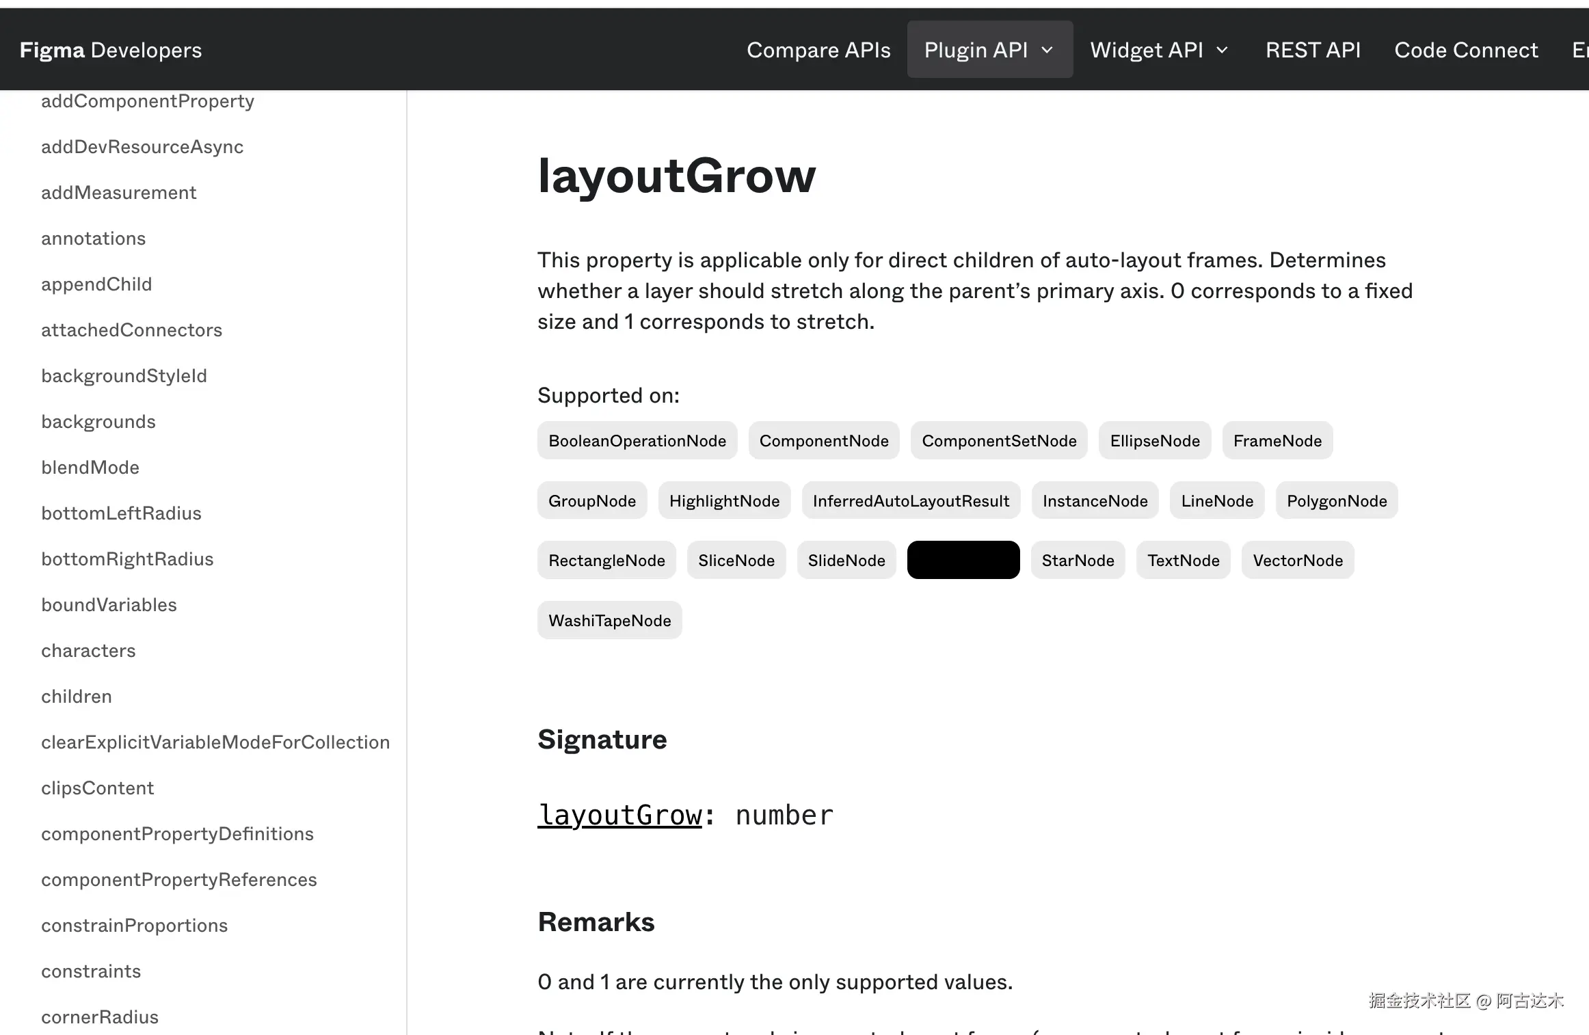
Task: Open the Plugin API dropdown chevron
Action: click(x=1047, y=50)
